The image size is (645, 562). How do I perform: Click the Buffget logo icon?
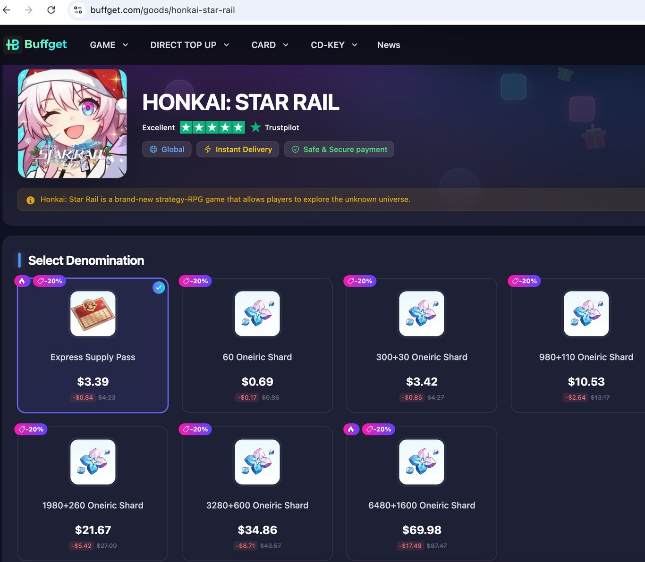[13, 45]
